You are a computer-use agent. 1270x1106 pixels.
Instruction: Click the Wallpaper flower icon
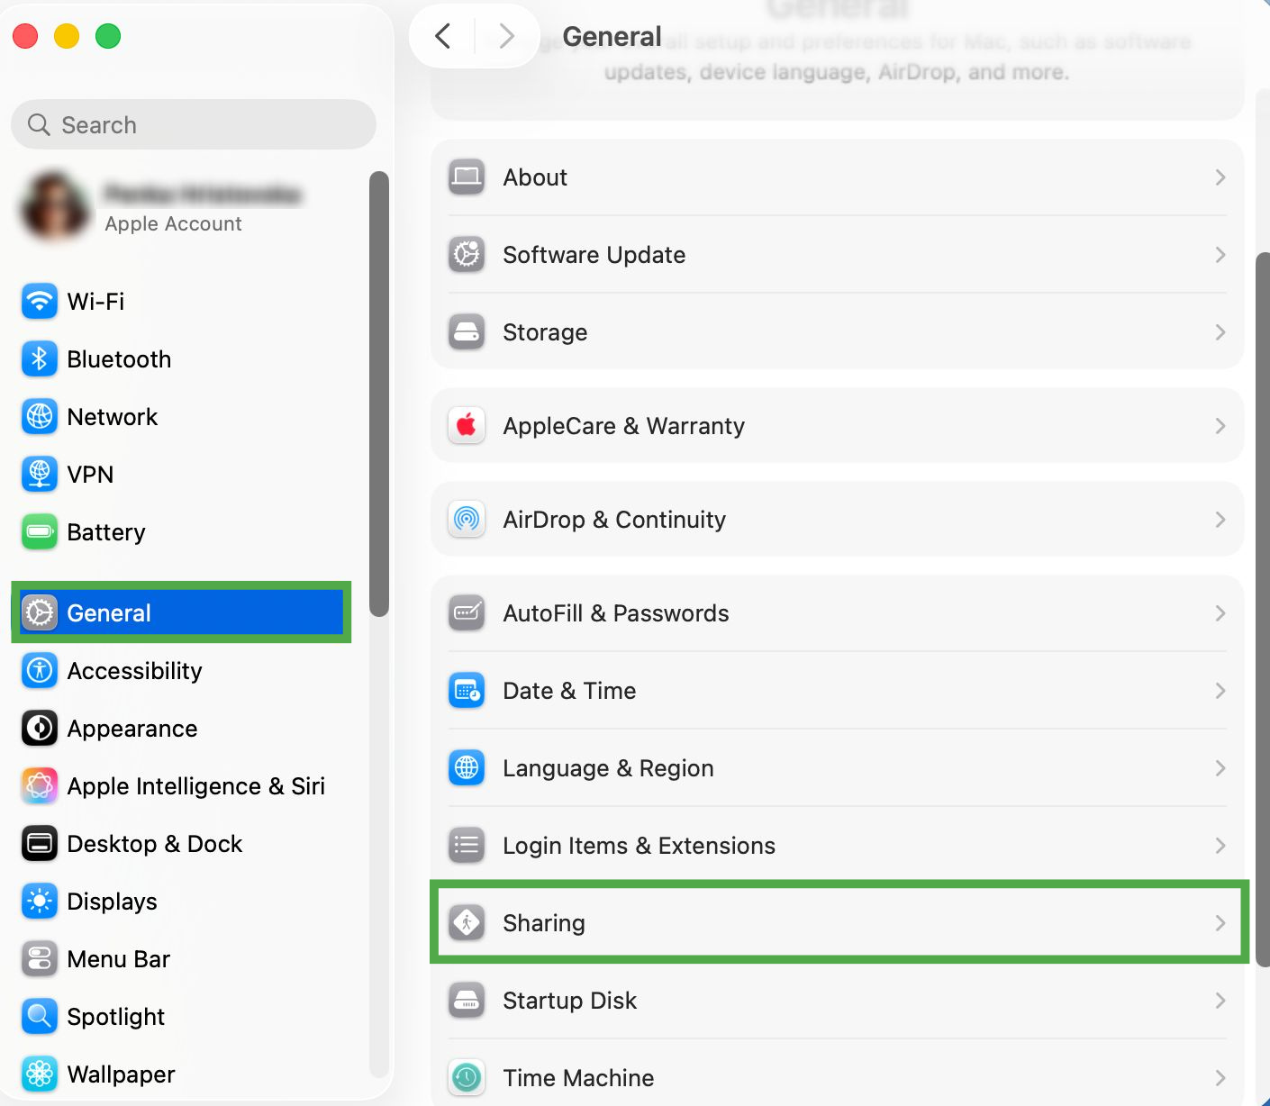point(40,1074)
